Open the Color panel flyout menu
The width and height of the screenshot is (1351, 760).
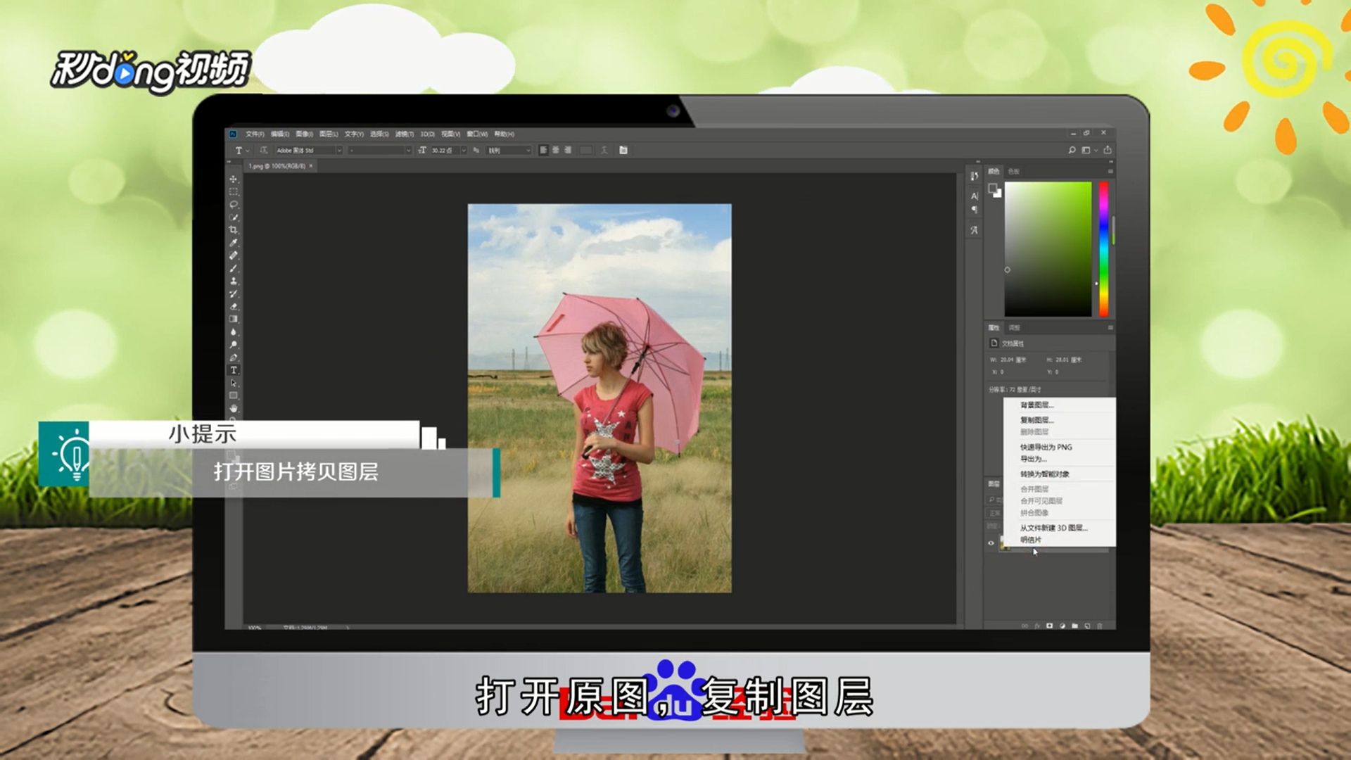click(1110, 171)
